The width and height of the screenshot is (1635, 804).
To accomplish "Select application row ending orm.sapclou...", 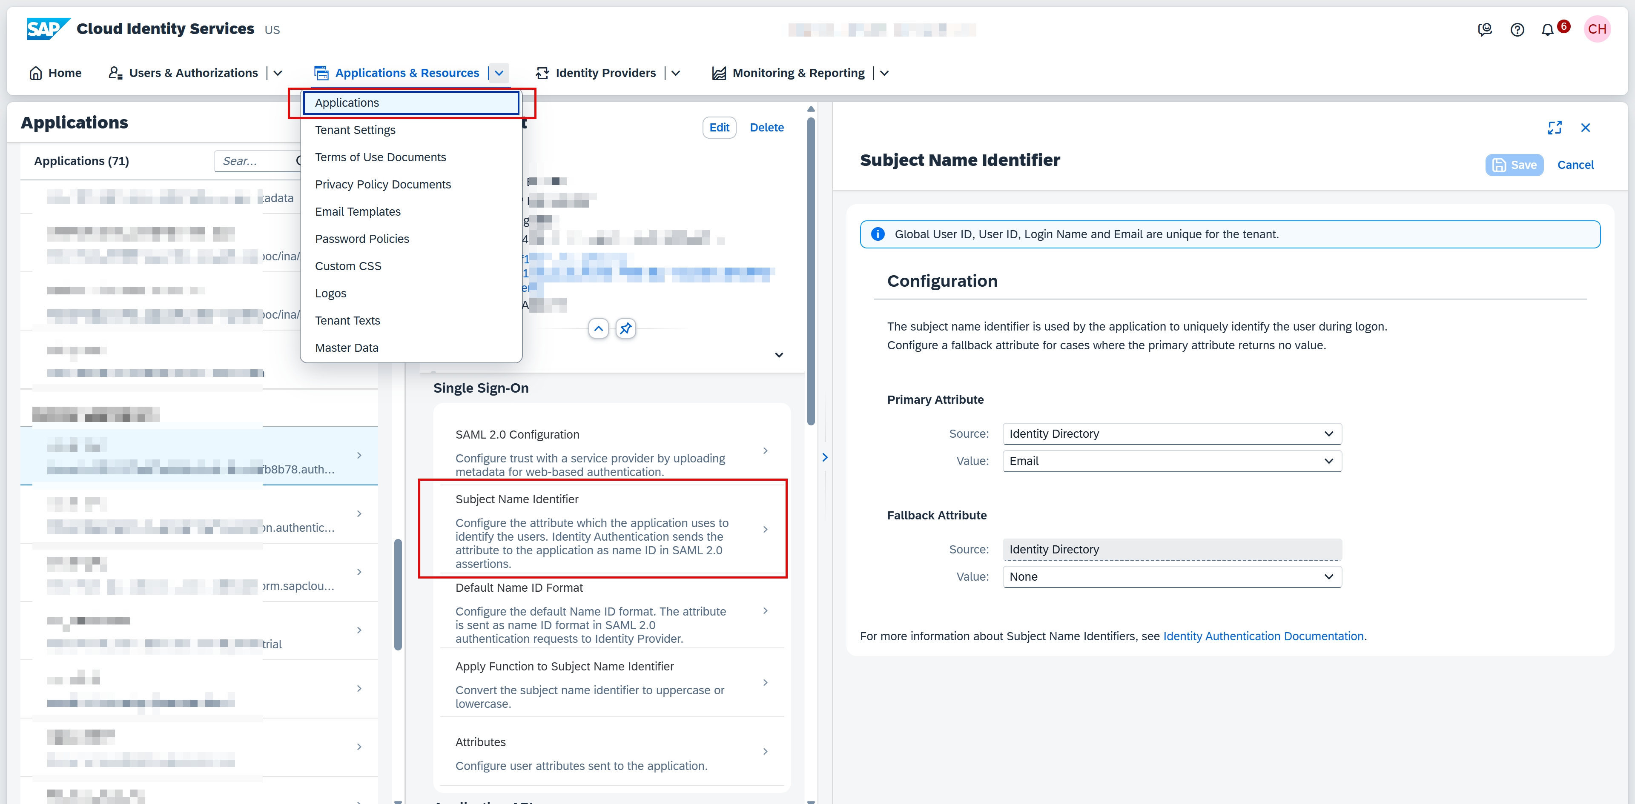I will (199, 573).
